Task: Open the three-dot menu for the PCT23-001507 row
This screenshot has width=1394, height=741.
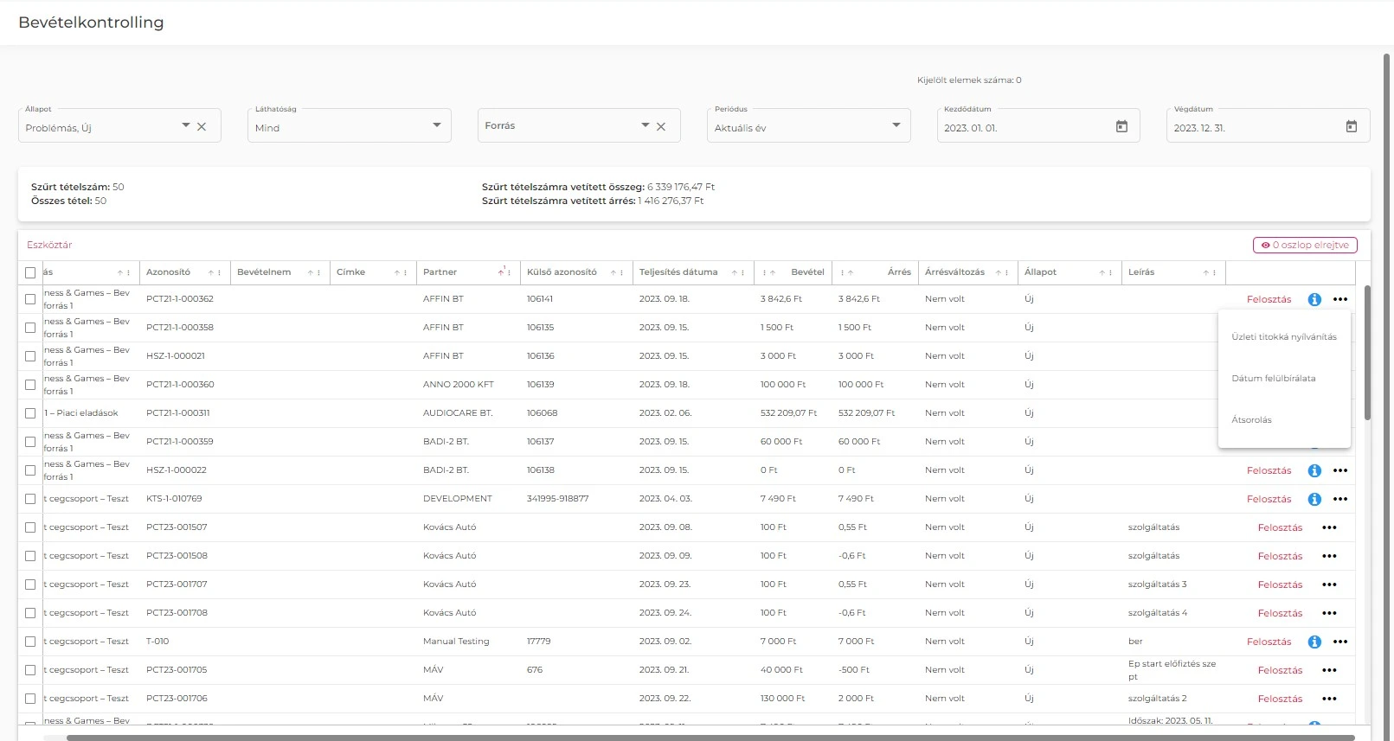Action: click(1329, 527)
